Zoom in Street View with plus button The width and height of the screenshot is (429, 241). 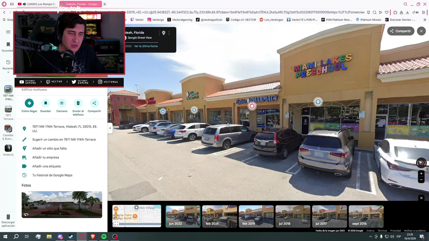click(421, 174)
